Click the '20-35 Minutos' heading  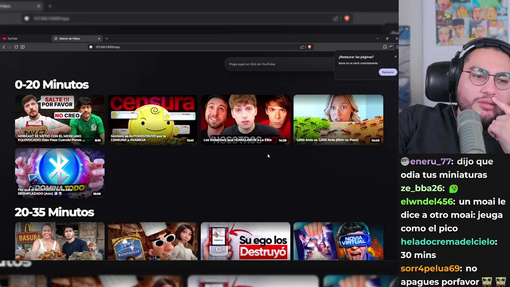(x=54, y=212)
